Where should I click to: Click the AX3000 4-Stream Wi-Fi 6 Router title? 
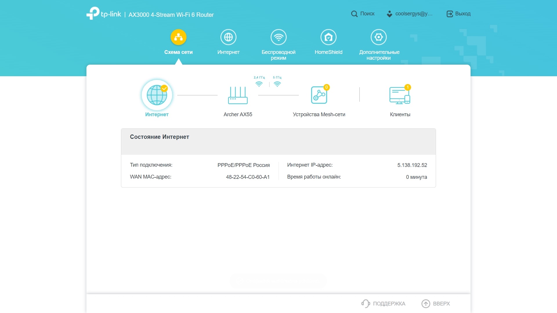171,15
